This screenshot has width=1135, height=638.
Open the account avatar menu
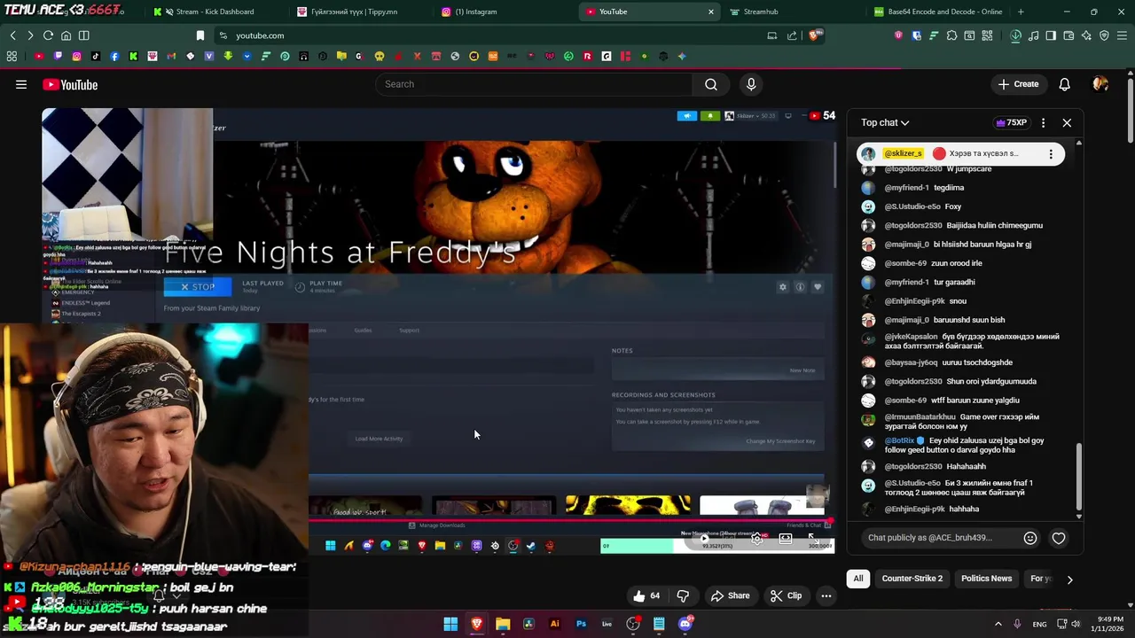click(x=1100, y=84)
